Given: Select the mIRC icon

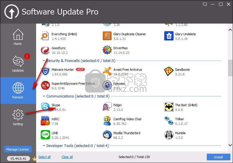Looking at the screenshot, I should point(45,121).
